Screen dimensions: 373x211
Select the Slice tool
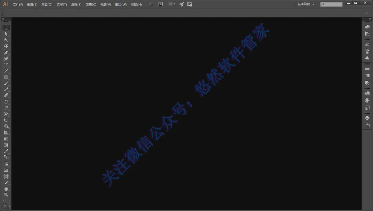tap(6, 183)
